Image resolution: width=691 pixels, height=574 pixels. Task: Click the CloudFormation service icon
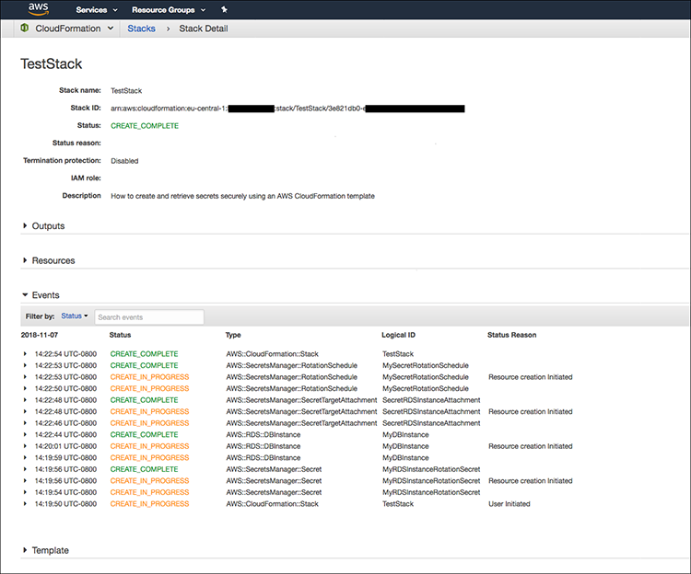(x=25, y=29)
